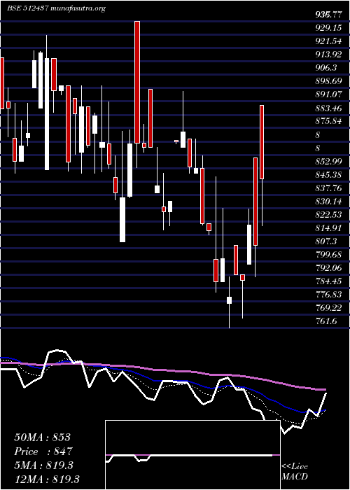Viewport: 350px width, 490px height.
Task: Click the 807.3 price label
Action: pos(326,241)
